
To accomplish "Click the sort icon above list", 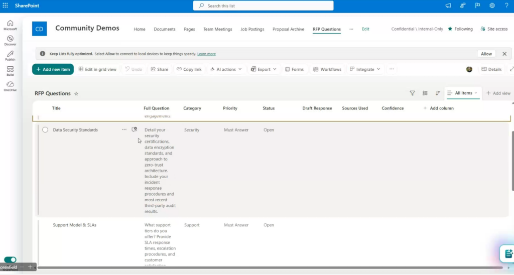I will pyautogui.click(x=438, y=93).
